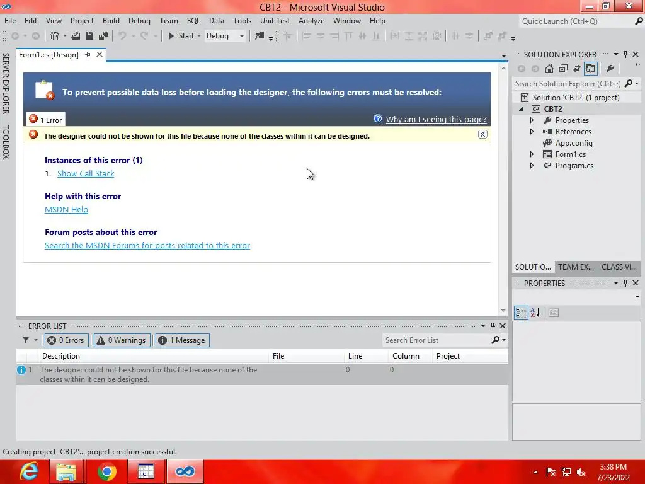Click the Start debugging button
Viewport: 645px width, 484px height.
[181, 36]
